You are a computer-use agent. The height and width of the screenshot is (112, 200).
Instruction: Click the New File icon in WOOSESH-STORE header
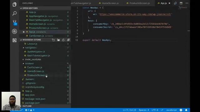click(53, 40)
